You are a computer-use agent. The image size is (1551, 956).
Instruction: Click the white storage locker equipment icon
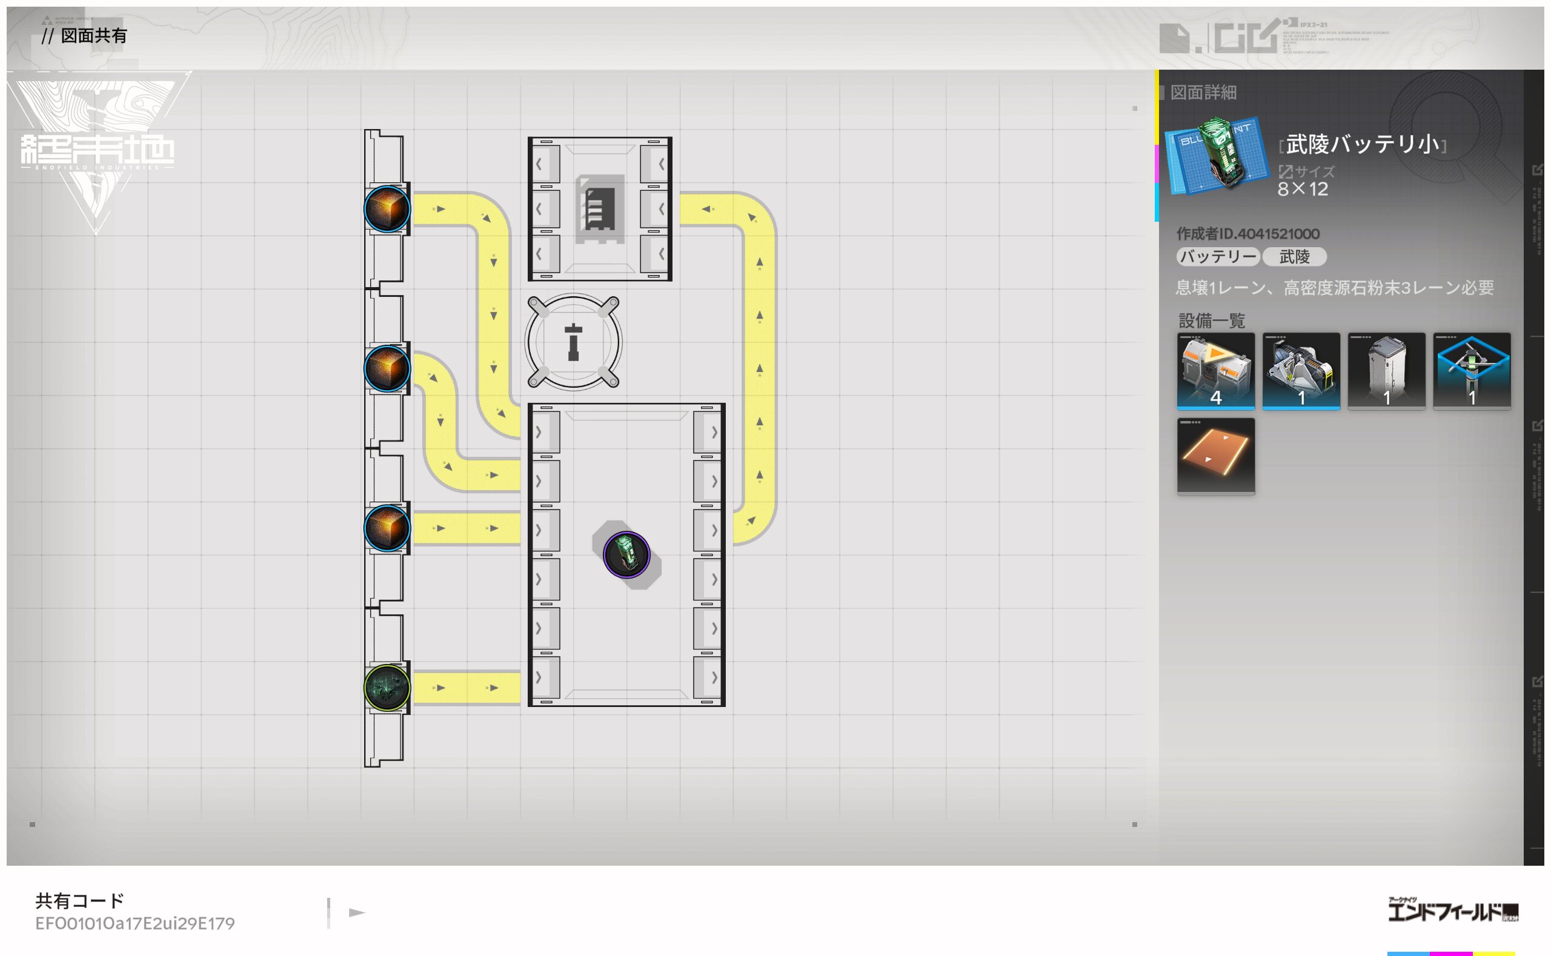tap(1386, 371)
